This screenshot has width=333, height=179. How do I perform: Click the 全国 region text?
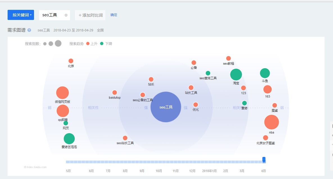coord(100,30)
